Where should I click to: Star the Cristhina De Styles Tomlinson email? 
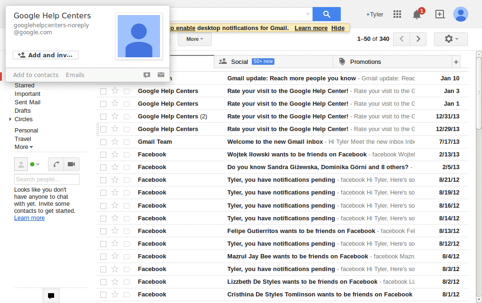tap(115, 294)
